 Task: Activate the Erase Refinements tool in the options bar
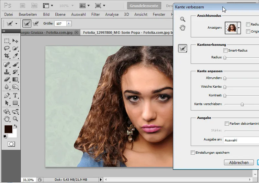tap(36, 24)
